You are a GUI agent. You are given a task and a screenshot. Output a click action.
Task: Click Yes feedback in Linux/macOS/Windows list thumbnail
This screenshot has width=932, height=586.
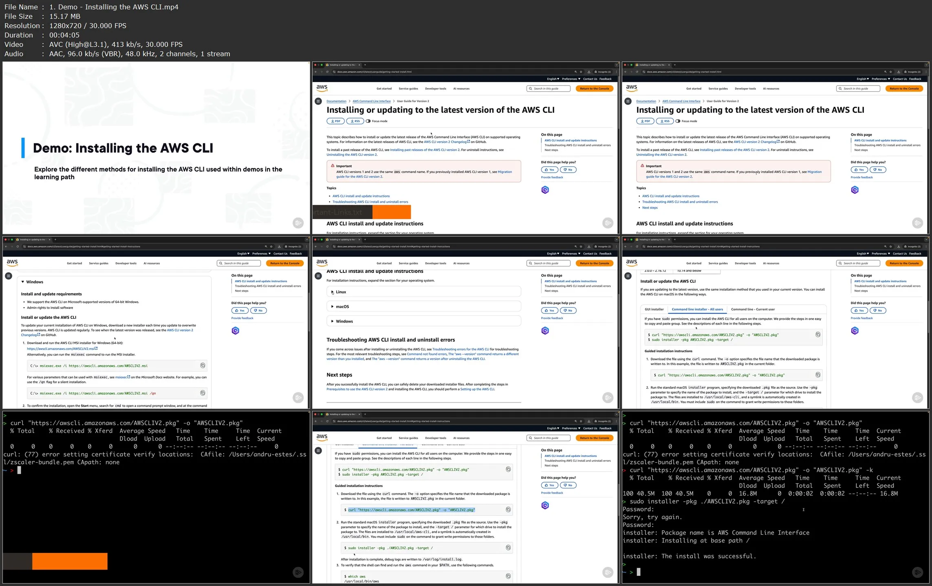[549, 310]
